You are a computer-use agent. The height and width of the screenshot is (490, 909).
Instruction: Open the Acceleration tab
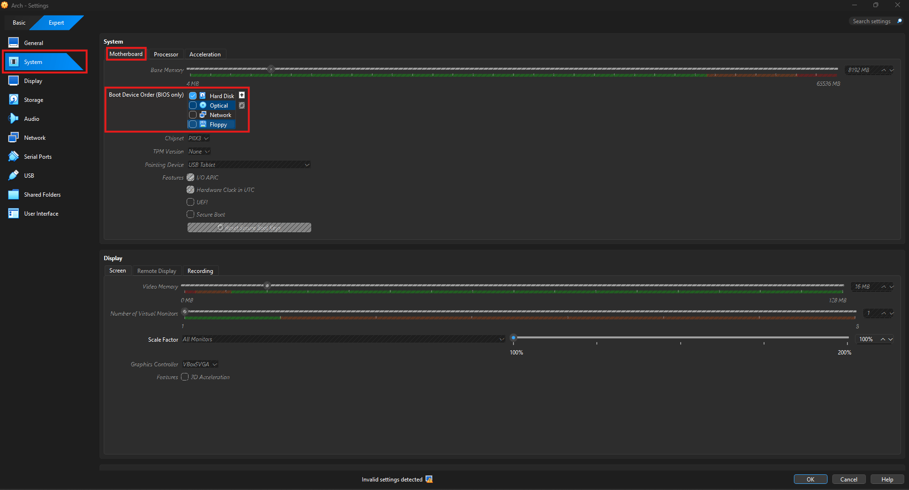(205, 54)
